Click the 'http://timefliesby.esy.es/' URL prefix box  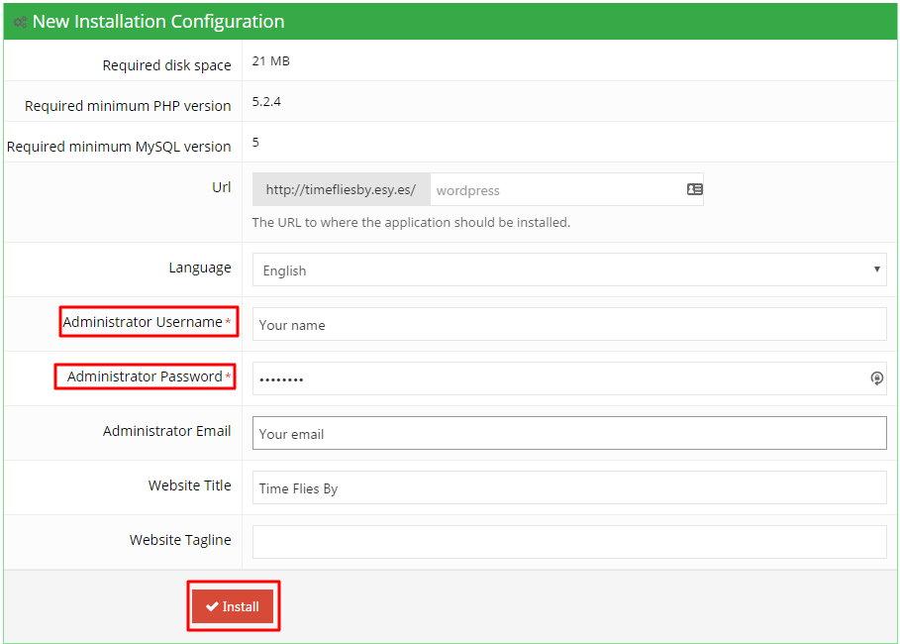point(342,189)
